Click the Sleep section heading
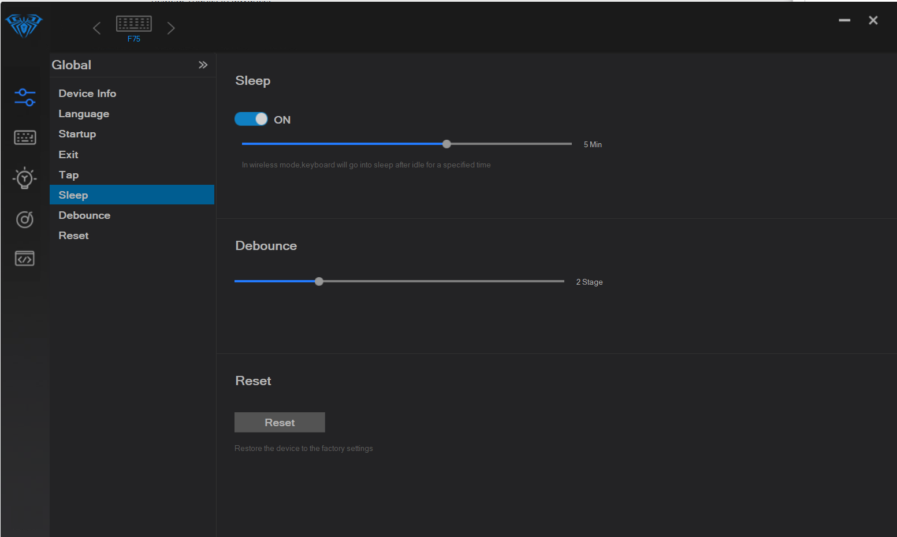 (x=253, y=81)
